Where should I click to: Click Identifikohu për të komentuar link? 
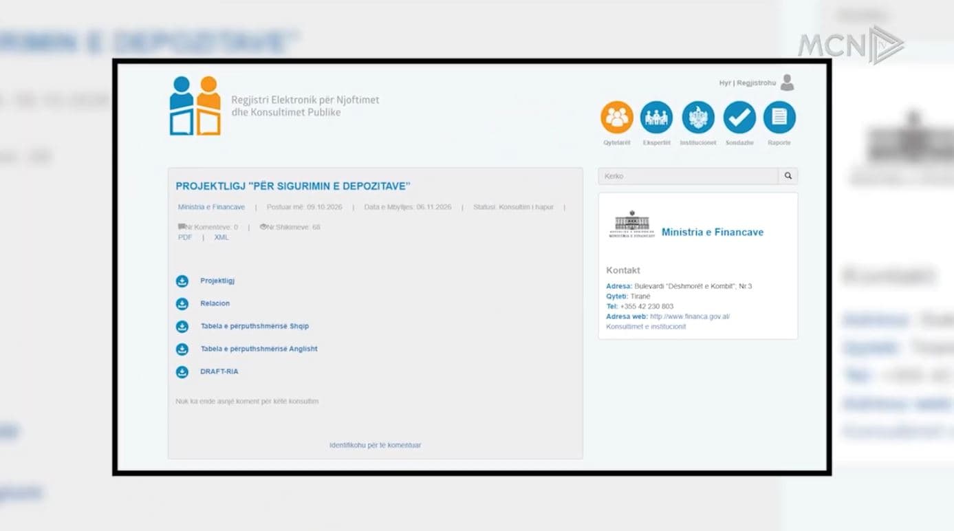click(x=376, y=445)
